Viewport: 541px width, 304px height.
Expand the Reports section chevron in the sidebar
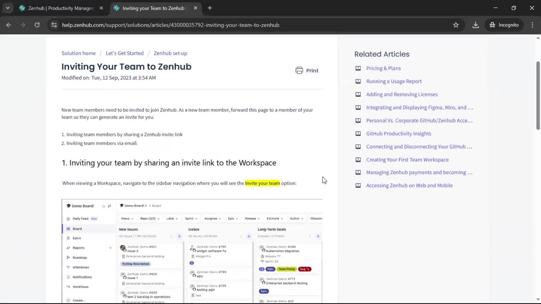click(x=110, y=248)
